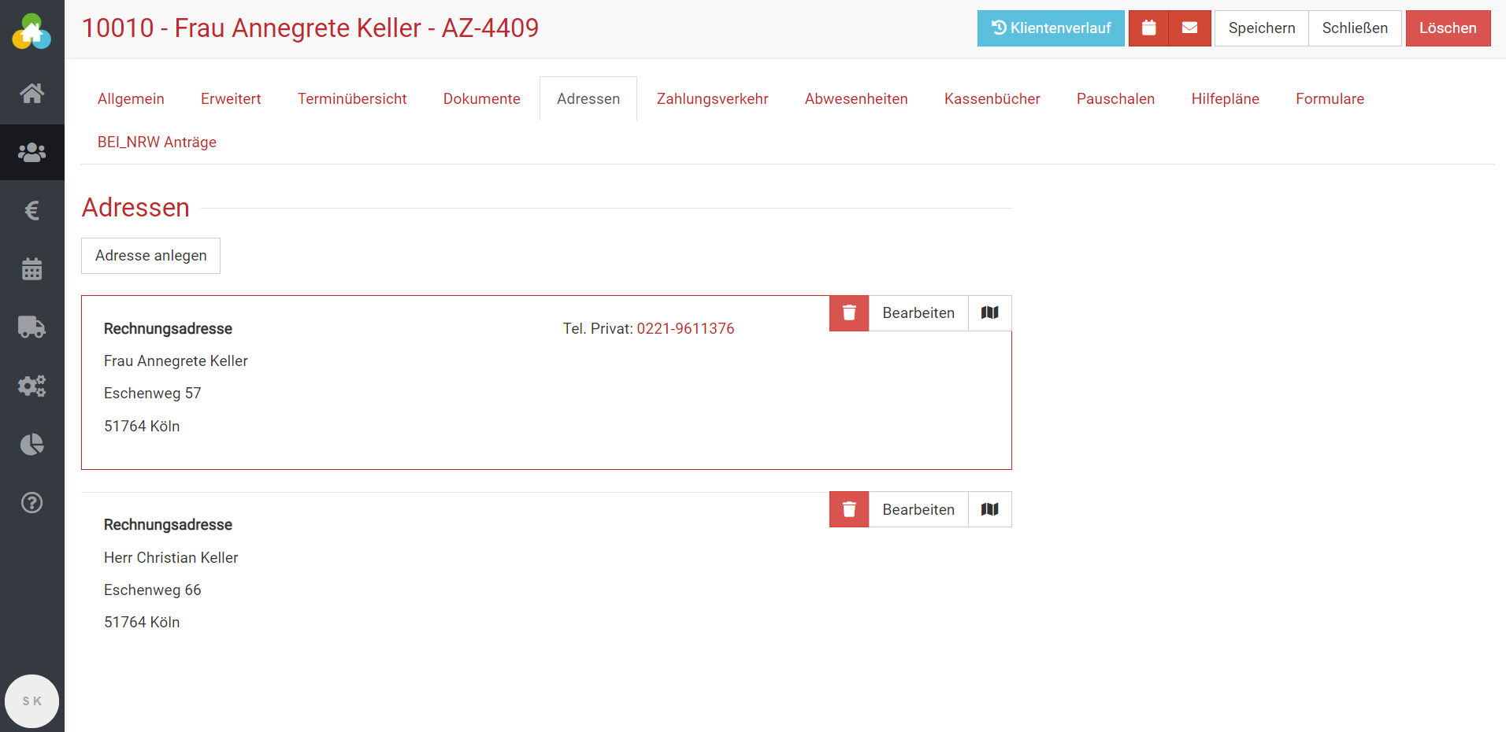Show map for Herr Christian Keller address

[x=989, y=509]
